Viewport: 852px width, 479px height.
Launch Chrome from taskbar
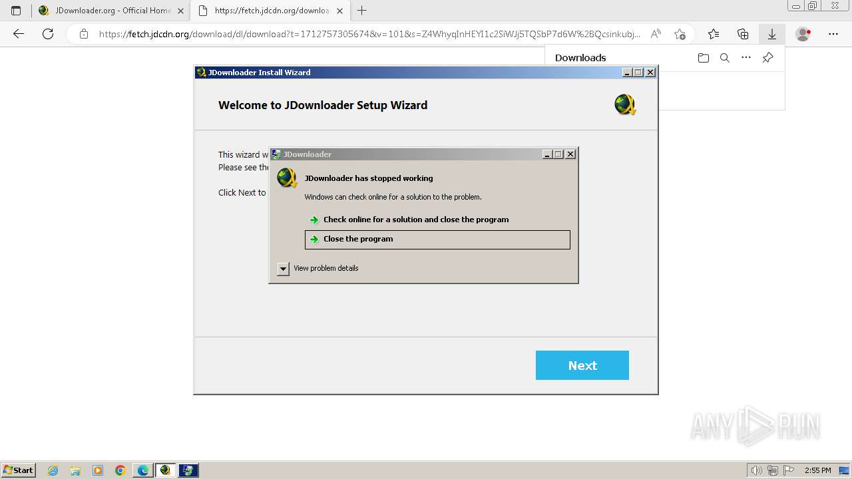pyautogui.click(x=120, y=470)
